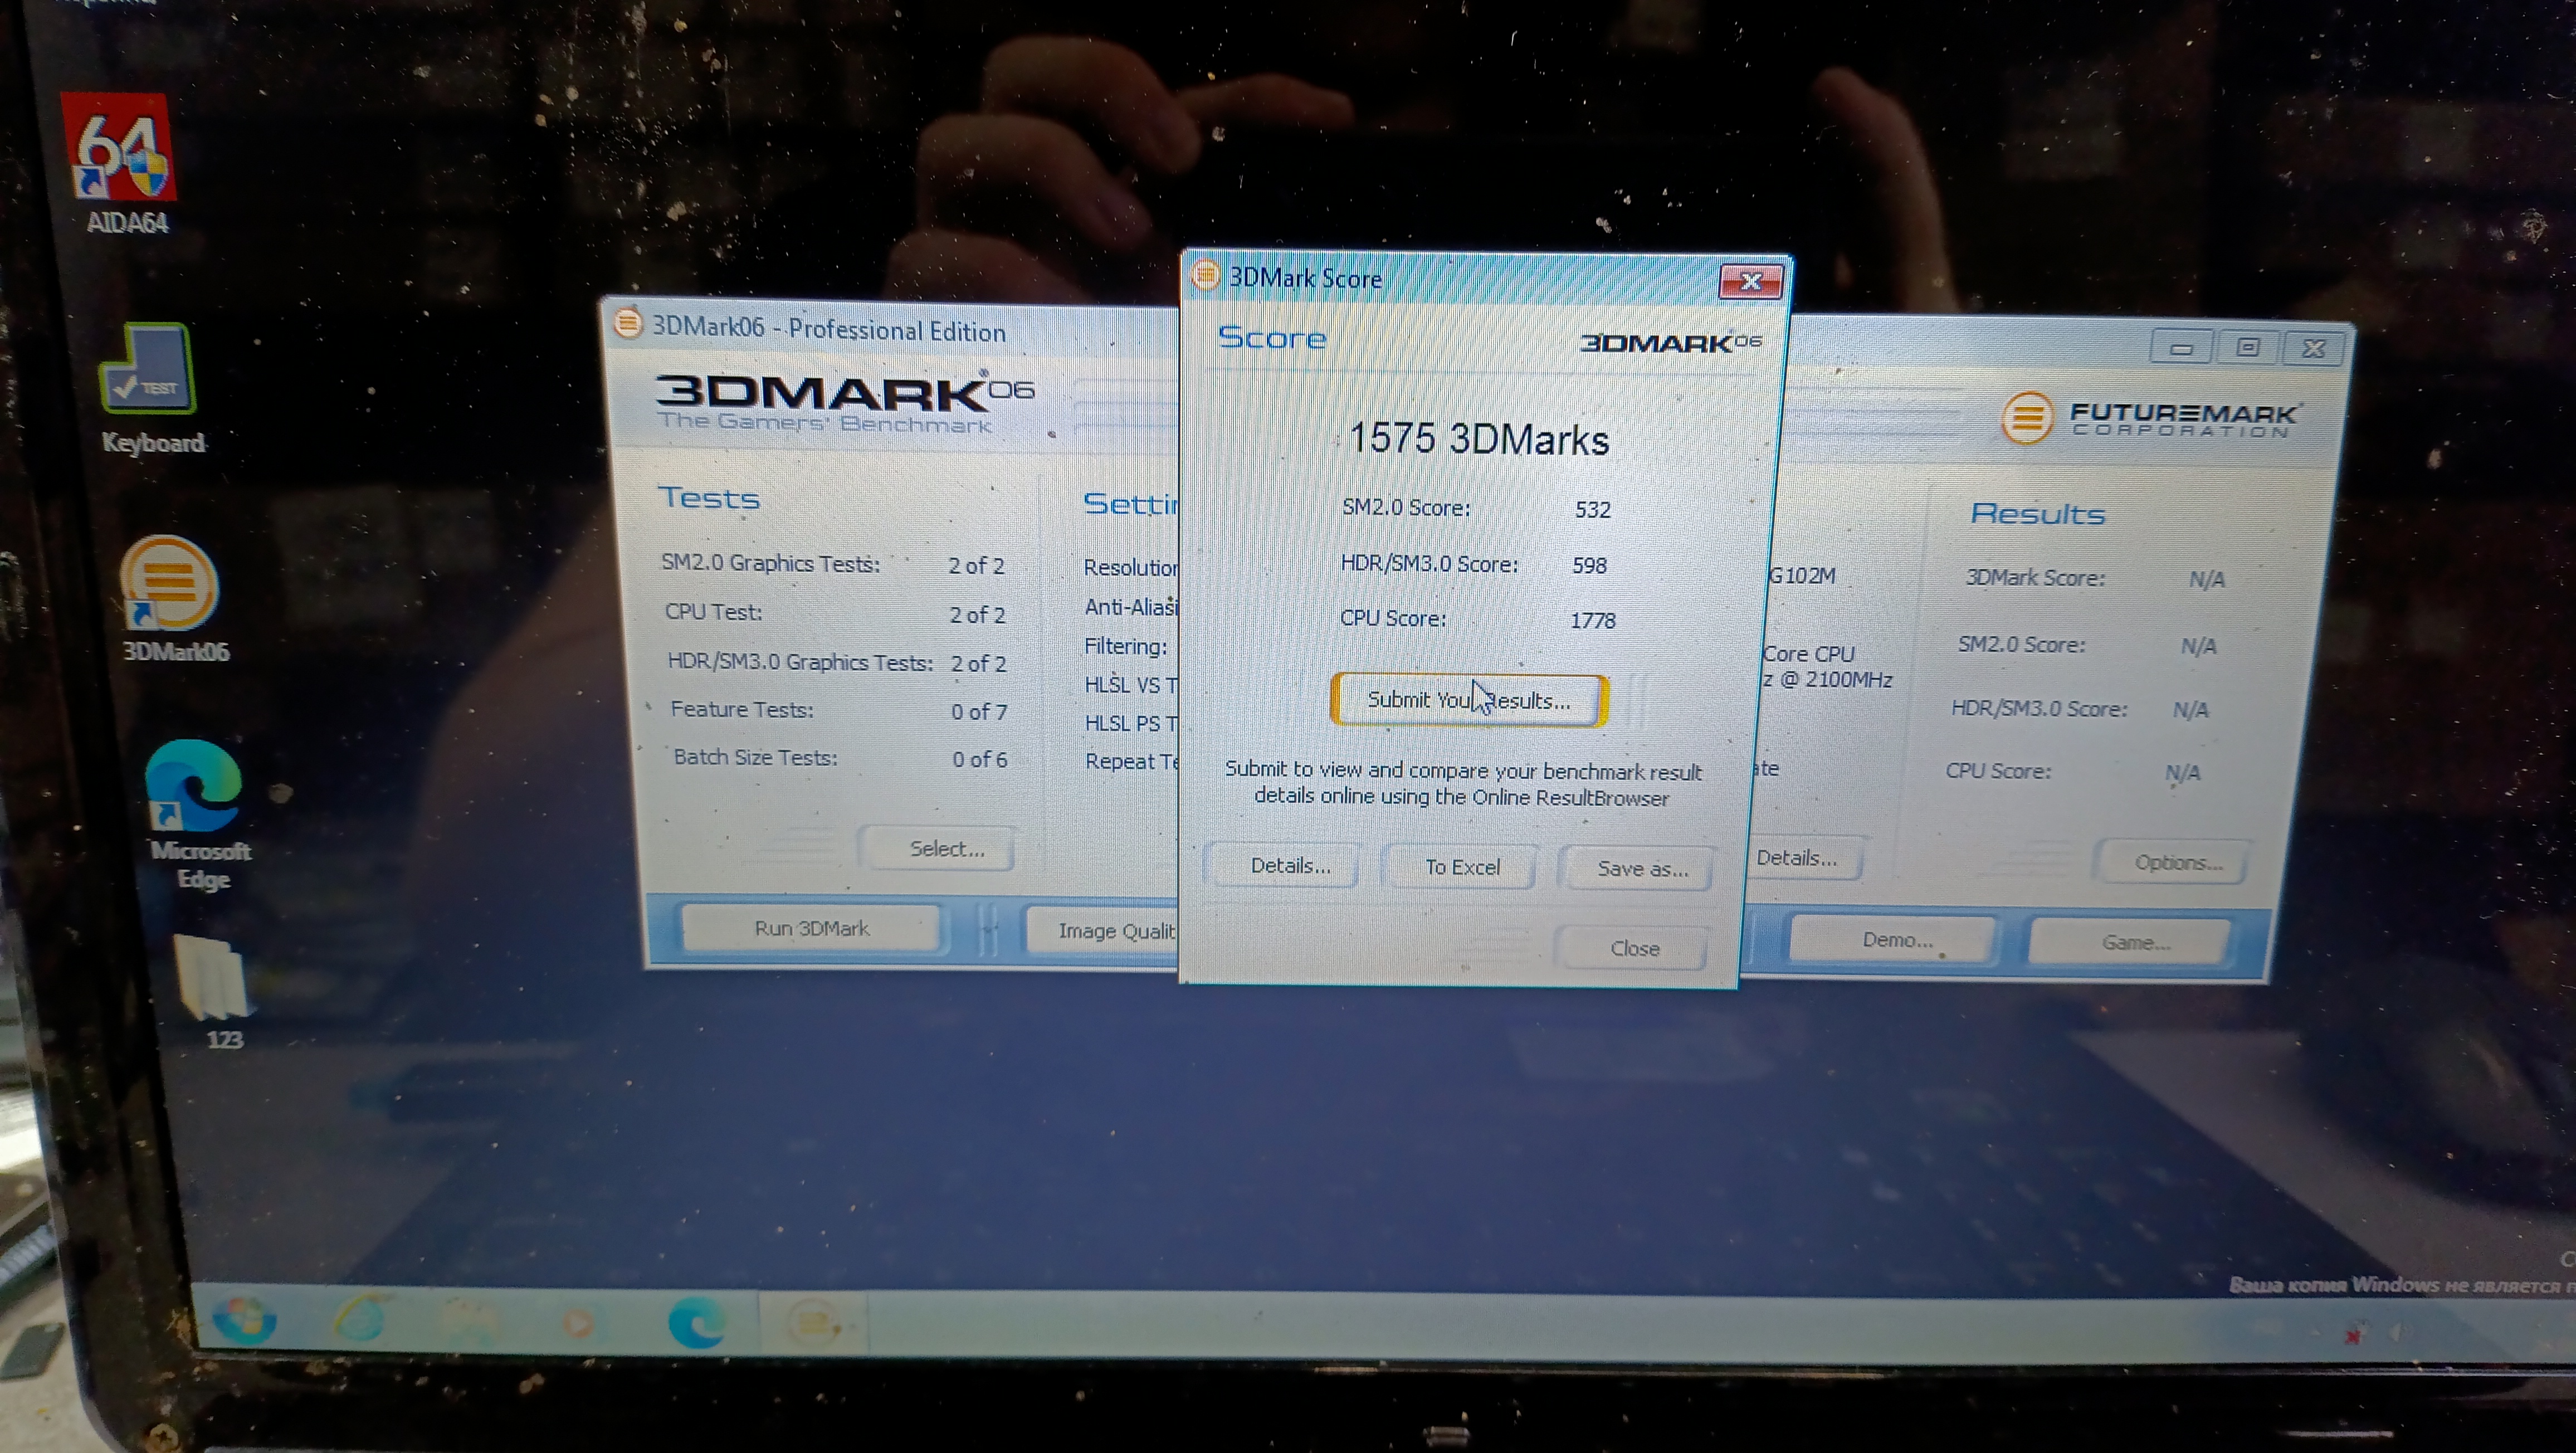The height and width of the screenshot is (1453, 2576).
Task: Click 3DMark Score N/A in Results
Action: click(x=2206, y=579)
